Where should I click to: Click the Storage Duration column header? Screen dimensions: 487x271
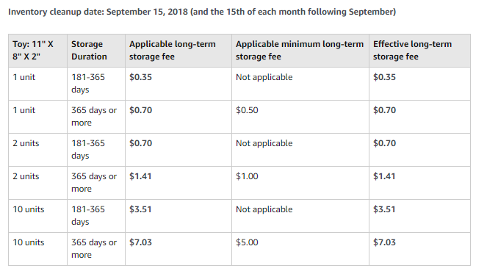96,51
